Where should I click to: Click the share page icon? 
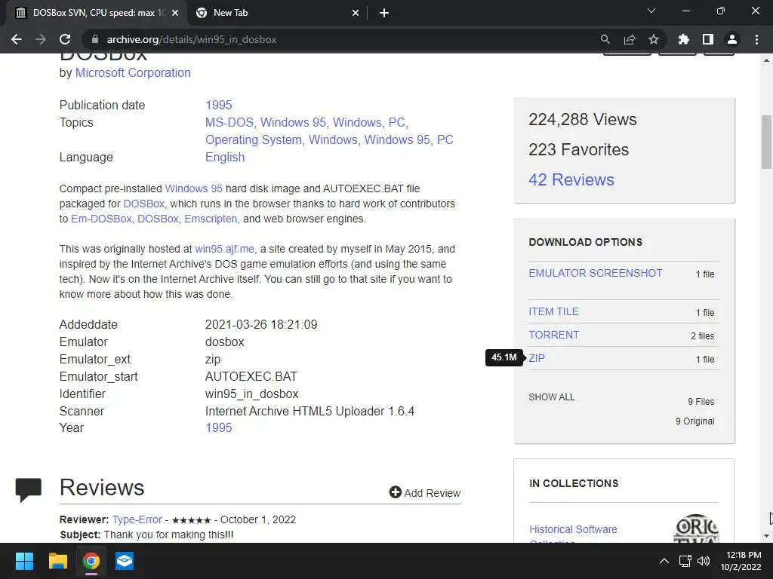click(x=630, y=39)
